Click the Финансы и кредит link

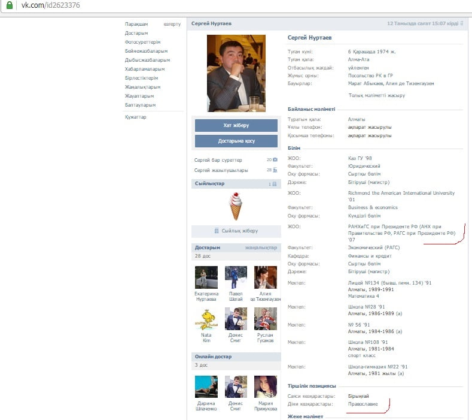pyautogui.click(x=370, y=256)
